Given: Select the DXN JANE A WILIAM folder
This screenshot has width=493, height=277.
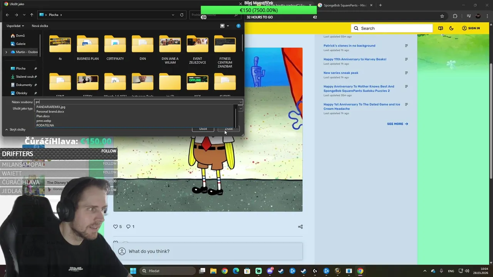Looking at the screenshot, I should pos(170,49).
